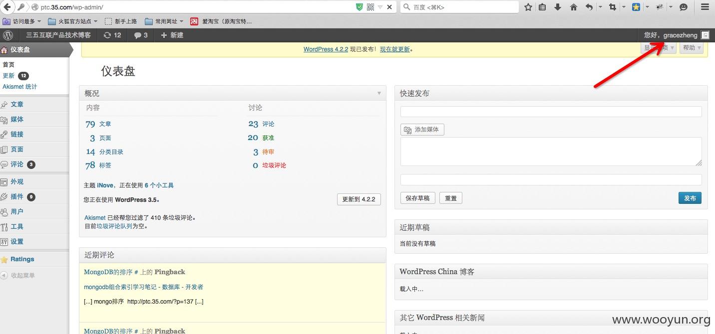Open Akismet 统计 submenu link

[x=20, y=87]
